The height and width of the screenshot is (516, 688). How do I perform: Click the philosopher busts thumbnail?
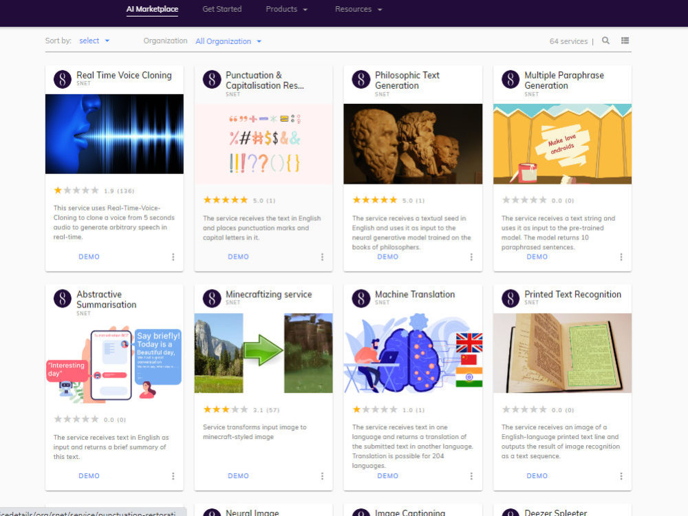413,144
